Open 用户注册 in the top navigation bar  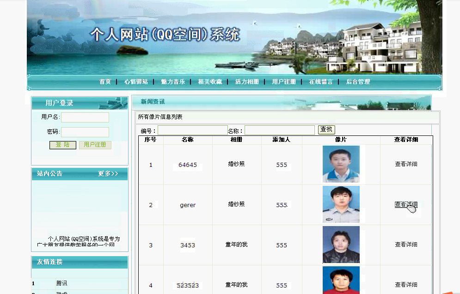tap(284, 81)
